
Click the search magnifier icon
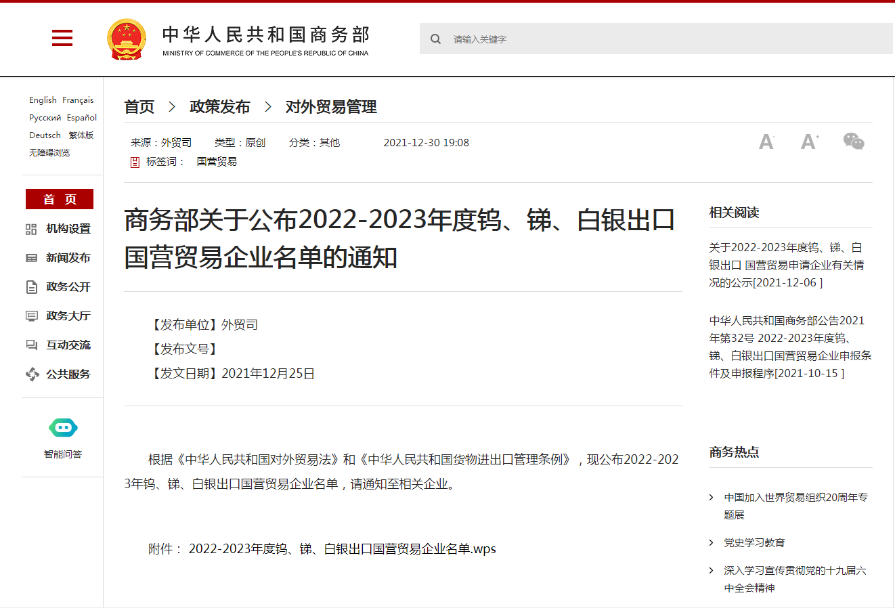435,39
